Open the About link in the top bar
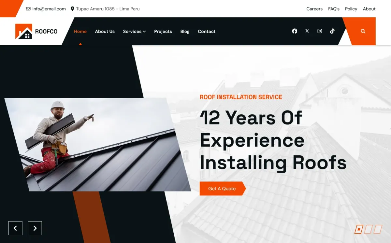This screenshot has height=243, width=391. pyautogui.click(x=369, y=9)
